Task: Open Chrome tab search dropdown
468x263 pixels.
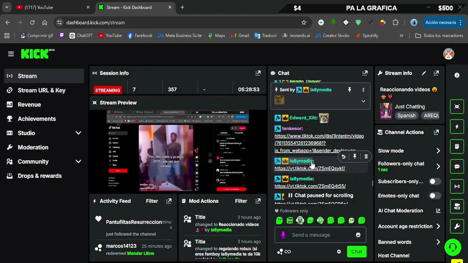Action: pyautogui.click(x=7, y=7)
